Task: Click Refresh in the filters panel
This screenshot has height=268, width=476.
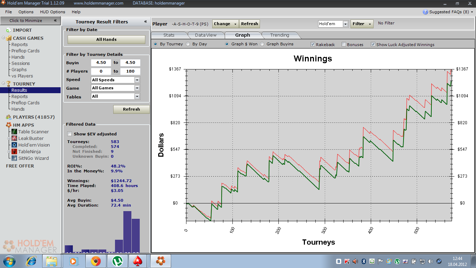Action: coord(131,109)
